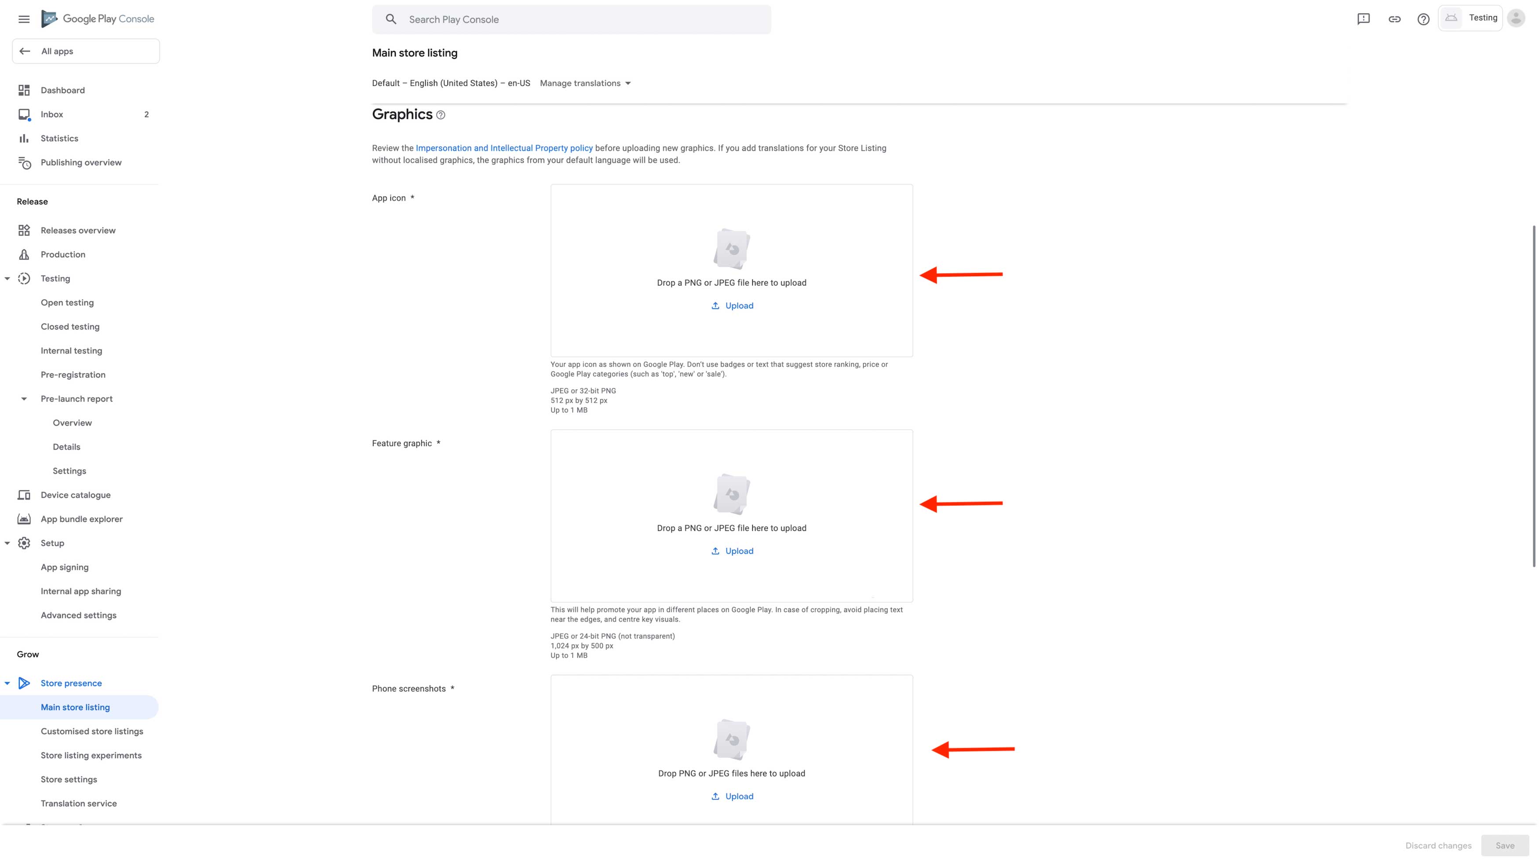
Task: Open the hamburger navigation menu icon
Action: tap(24, 19)
